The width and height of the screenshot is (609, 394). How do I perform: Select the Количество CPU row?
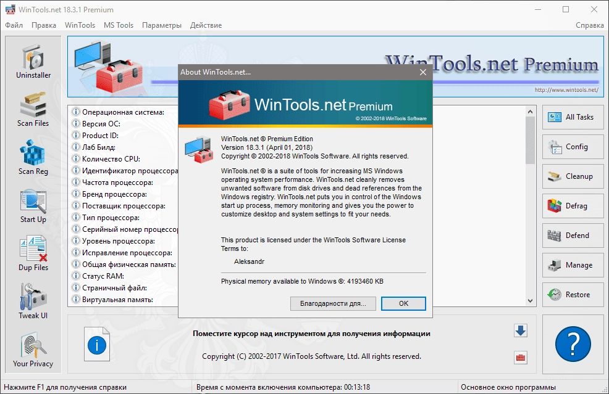point(124,159)
